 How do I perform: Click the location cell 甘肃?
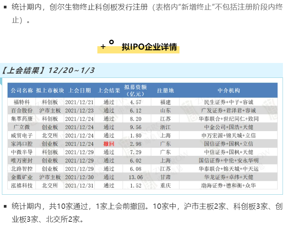[x=165, y=177]
